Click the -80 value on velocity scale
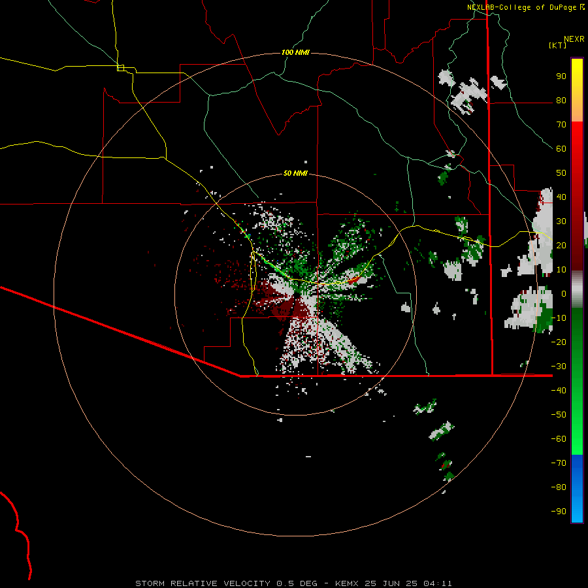 coord(559,487)
